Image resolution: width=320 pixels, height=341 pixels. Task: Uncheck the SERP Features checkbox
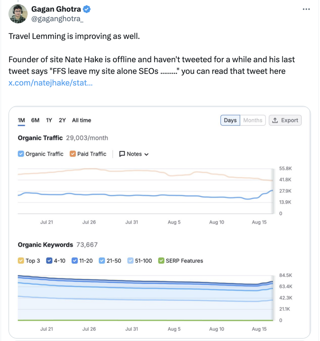(x=161, y=261)
